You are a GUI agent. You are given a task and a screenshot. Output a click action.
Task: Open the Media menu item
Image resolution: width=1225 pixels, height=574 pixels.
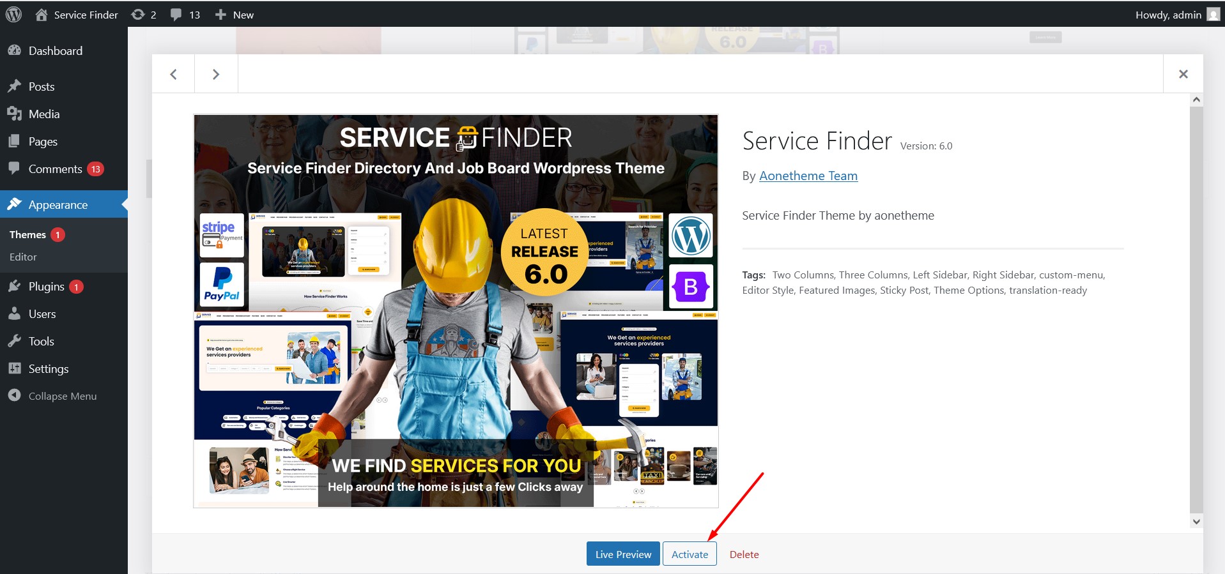(x=64, y=114)
